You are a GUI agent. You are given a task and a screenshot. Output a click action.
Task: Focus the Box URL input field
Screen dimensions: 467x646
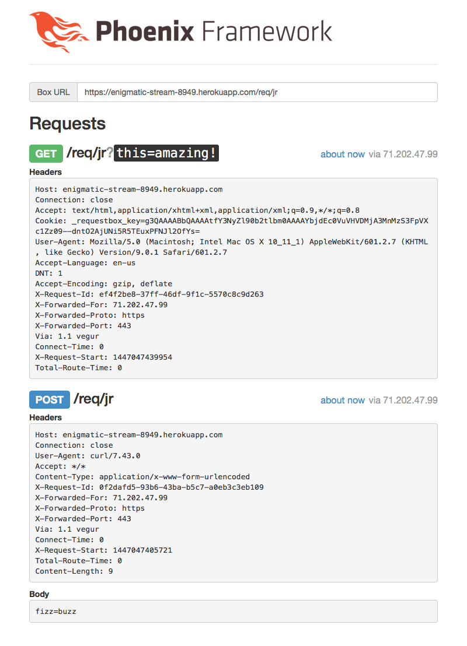coord(257,92)
